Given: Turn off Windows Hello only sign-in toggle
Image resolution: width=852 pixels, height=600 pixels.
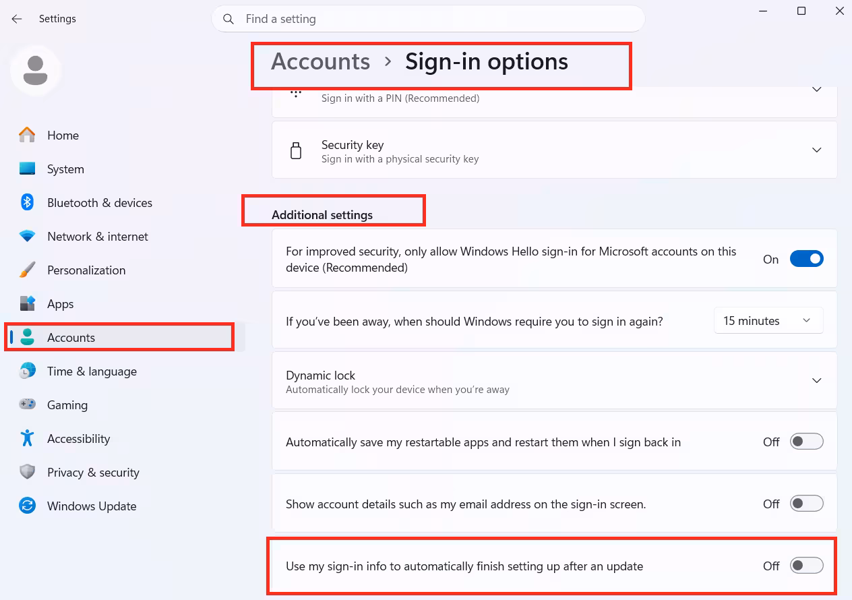Looking at the screenshot, I should point(807,259).
